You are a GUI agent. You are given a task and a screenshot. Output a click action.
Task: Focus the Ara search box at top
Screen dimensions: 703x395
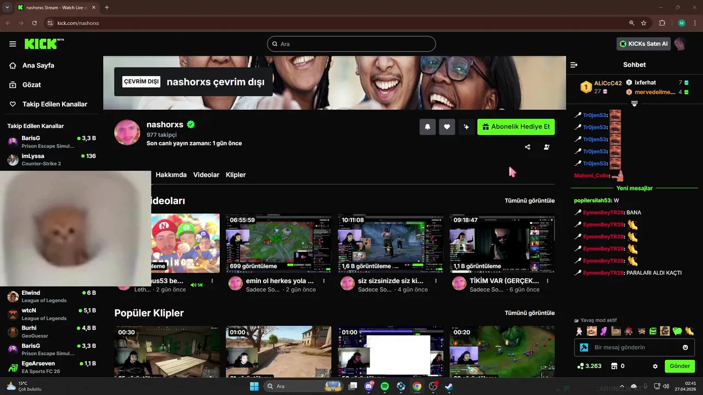pyautogui.click(x=351, y=44)
